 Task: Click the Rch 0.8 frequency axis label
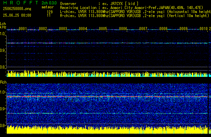pyautogui.click(x=3, y=125)
